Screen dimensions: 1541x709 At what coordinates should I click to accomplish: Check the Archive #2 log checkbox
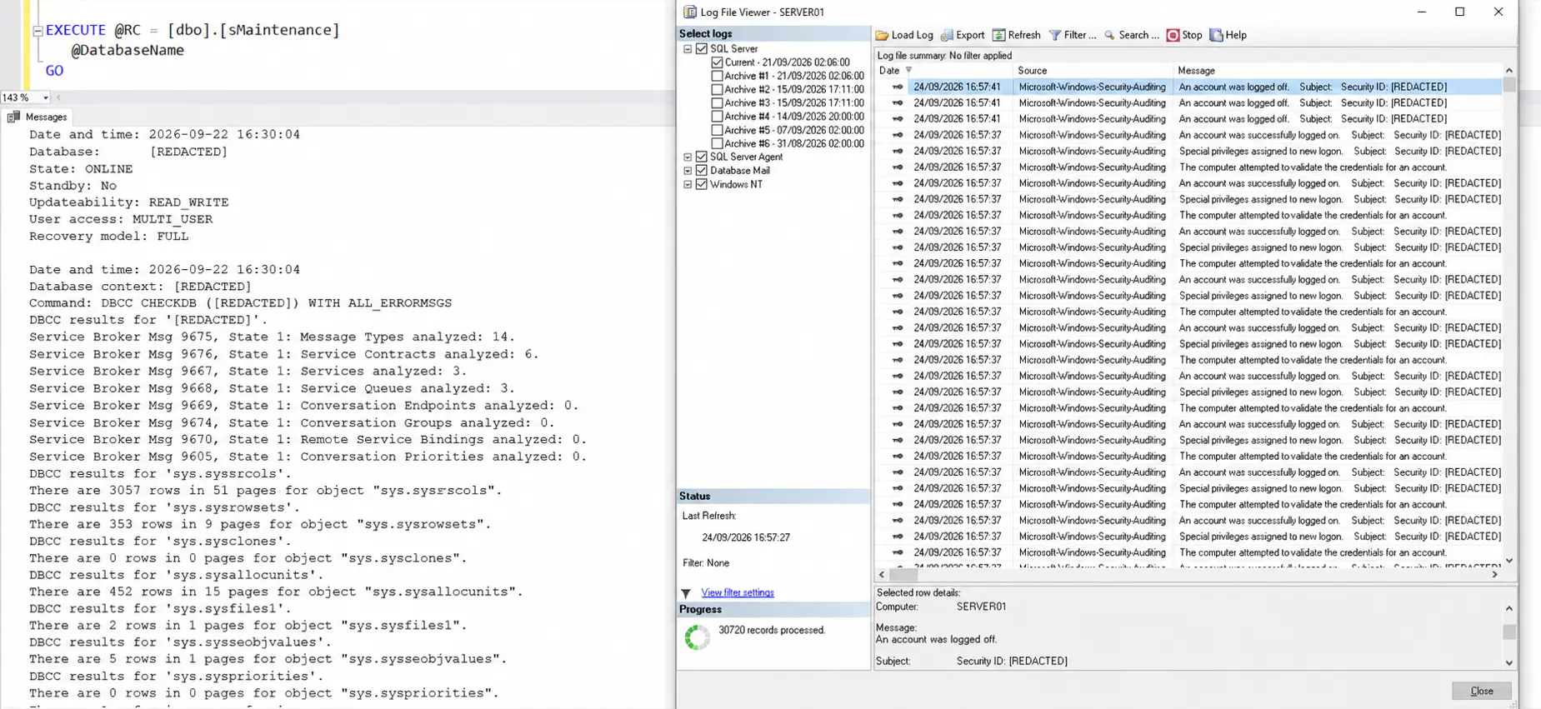[x=717, y=90]
